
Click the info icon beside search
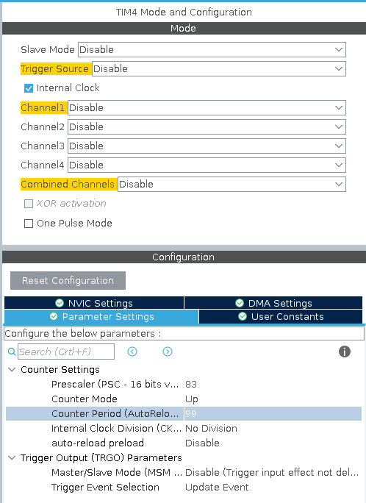345,352
